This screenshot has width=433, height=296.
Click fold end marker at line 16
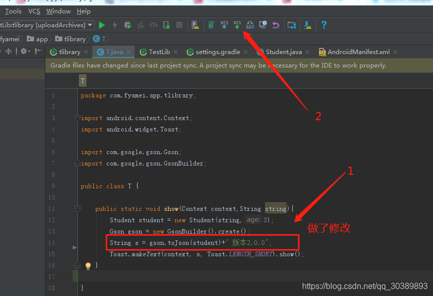pos(77,266)
